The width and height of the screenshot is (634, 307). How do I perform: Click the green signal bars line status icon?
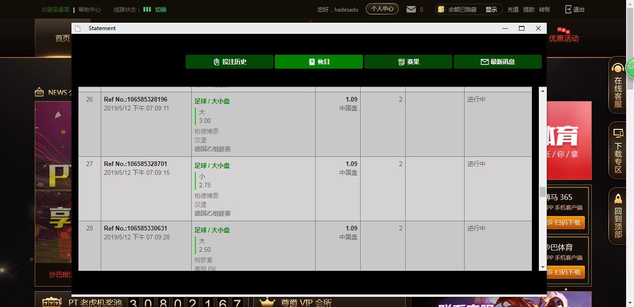(147, 9)
